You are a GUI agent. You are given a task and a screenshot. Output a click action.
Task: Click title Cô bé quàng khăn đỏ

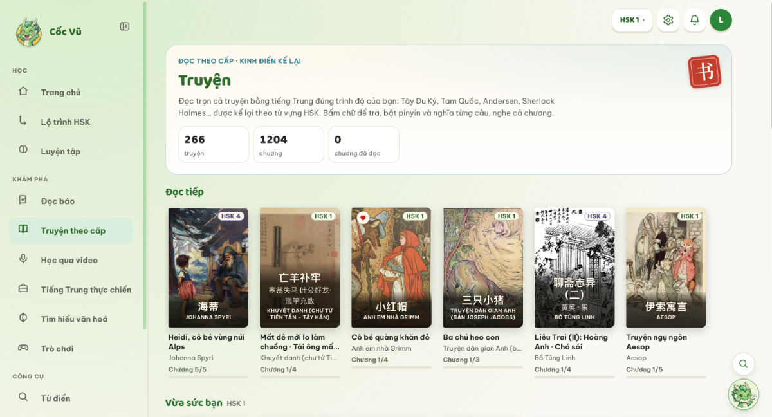(390, 337)
